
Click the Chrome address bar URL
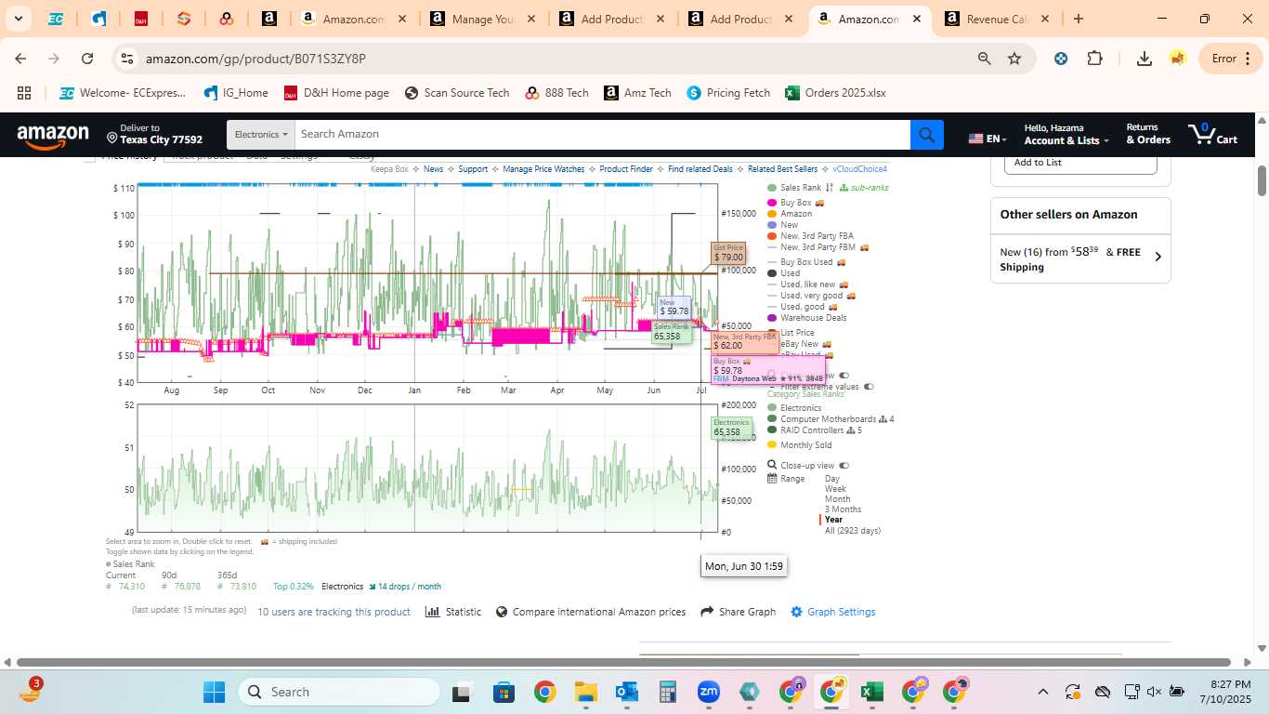click(x=255, y=59)
